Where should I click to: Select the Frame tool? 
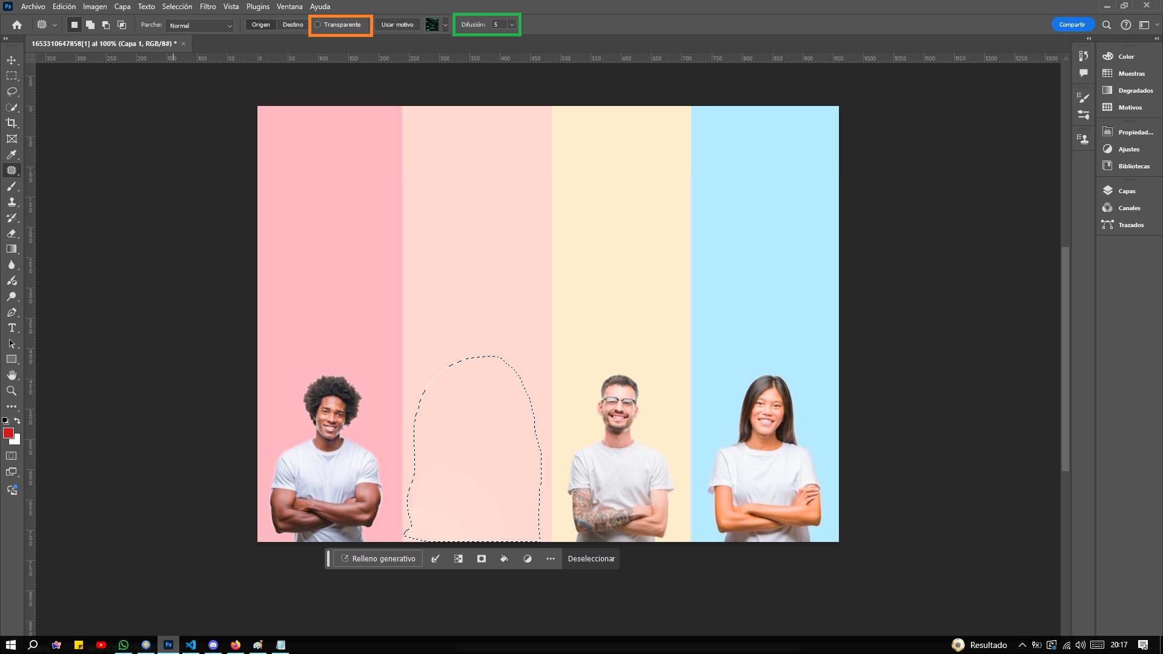click(12, 139)
